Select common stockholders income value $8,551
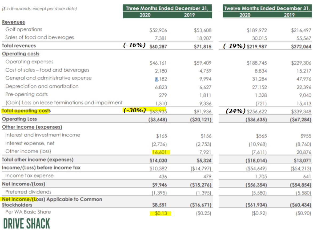The image size is (313, 232). coord(159,205)
